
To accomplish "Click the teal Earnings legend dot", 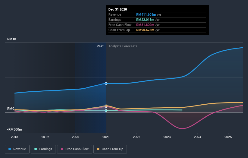I will pyautogui.click(x=36, y=149).
